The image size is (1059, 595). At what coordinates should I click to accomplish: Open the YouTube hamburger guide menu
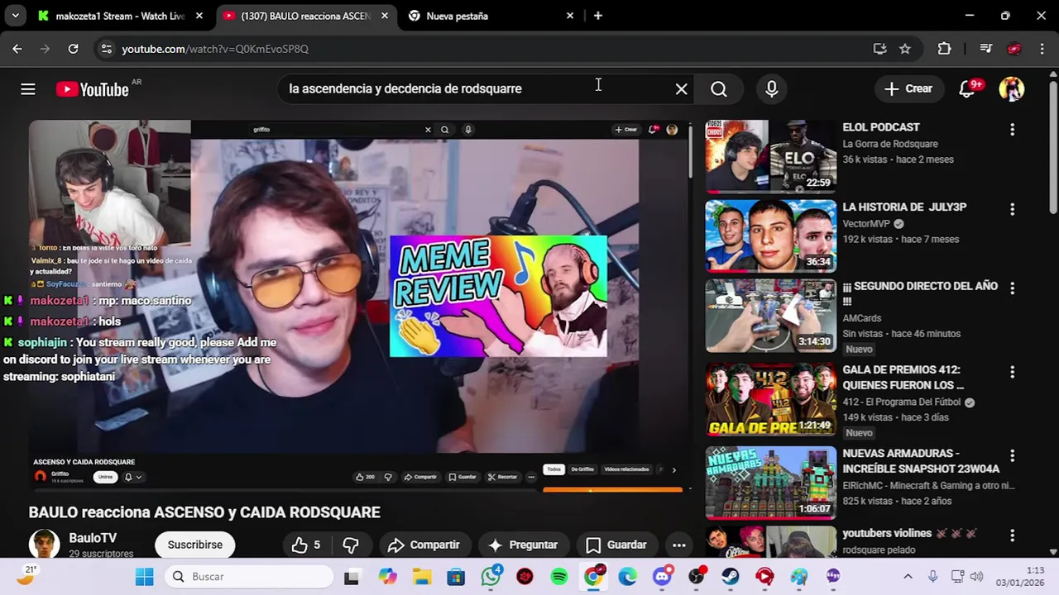coord(28,89)
